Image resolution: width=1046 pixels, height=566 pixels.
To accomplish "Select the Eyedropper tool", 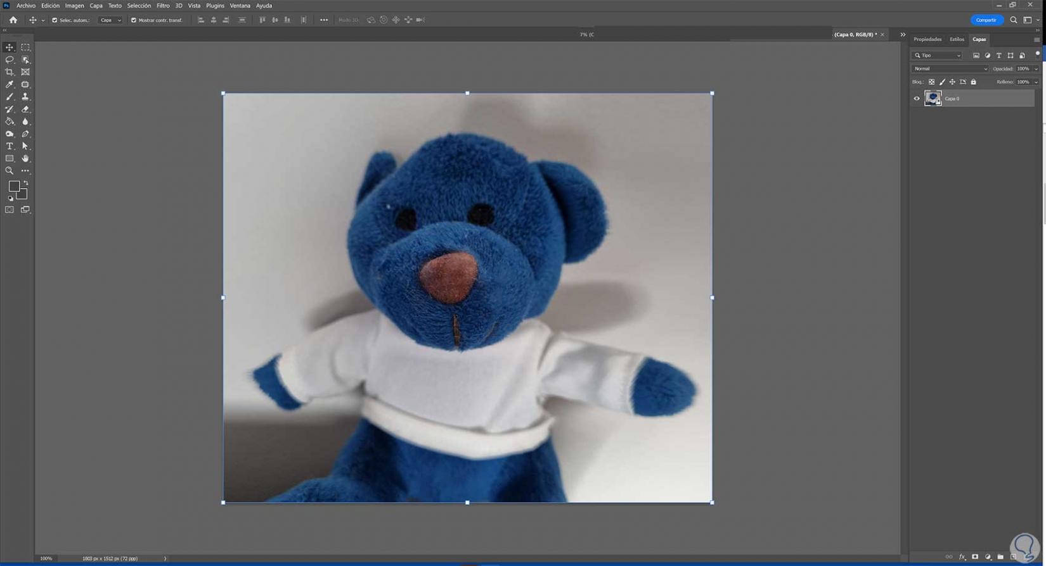I will click(10, 84).
